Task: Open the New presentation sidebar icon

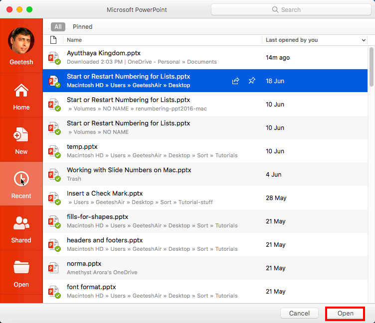Action: point(21,135)
